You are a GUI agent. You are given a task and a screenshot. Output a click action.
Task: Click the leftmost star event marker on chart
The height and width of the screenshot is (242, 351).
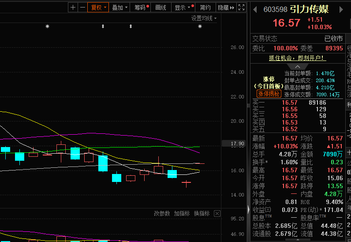pos(48,27)
